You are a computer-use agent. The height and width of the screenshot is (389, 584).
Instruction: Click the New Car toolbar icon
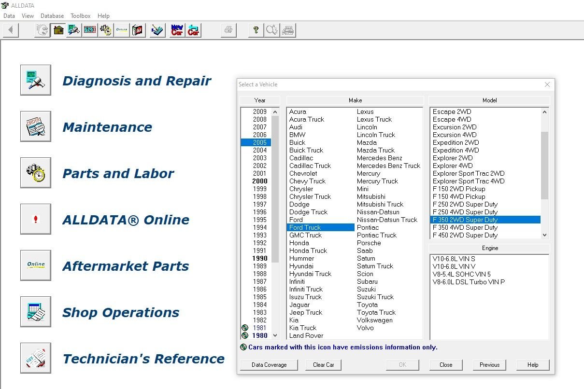click(177, 30)
